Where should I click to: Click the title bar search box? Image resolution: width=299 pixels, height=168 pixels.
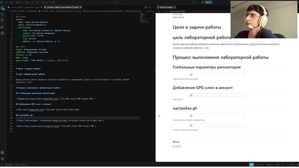pyautogui.click(x=117, y=2)
